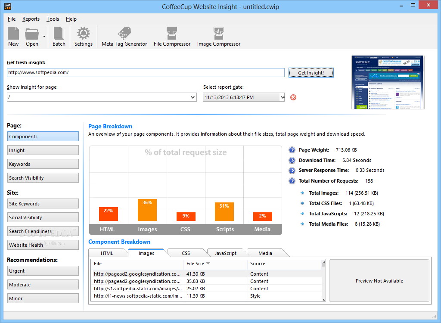The height and width of the screenshot is (323, 441).
Task: Open the Website Health section
Action: pyautogui.click(x=43, y=245)
